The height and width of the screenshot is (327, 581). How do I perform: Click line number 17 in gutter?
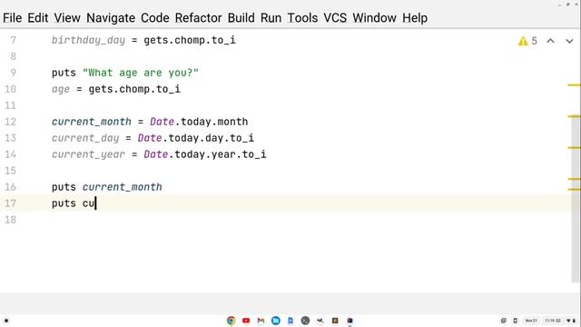click(10, 203)
